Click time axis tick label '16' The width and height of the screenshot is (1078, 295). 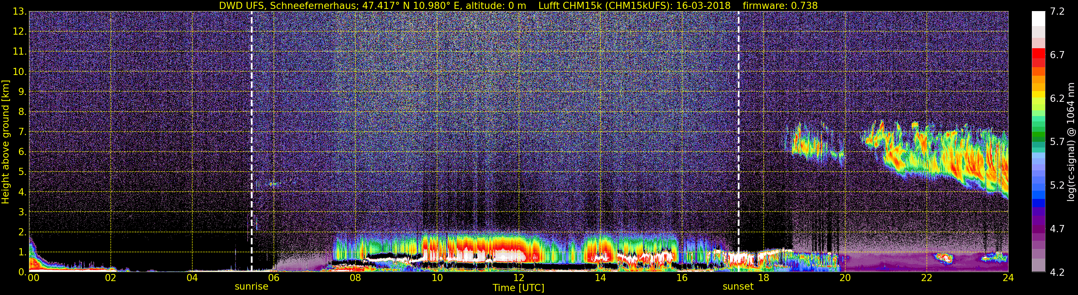point(682,278)
